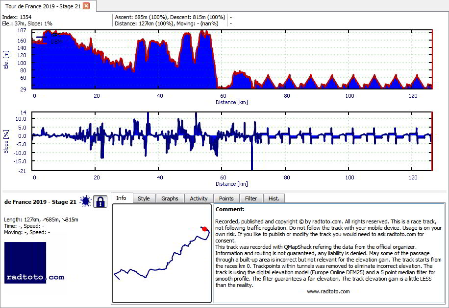Open the Filter tab
Image resolution: width=449 pixels, height=308 pixels.
(x=251, y=198)
